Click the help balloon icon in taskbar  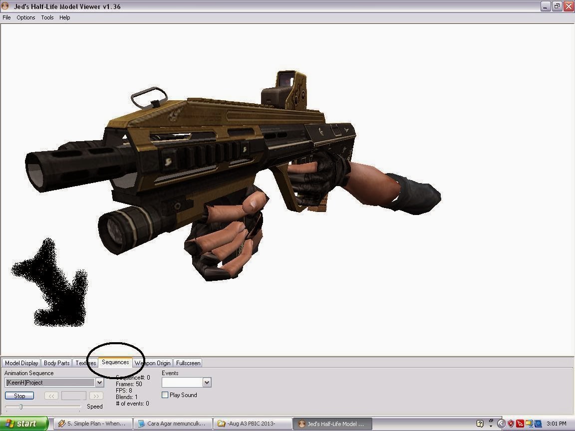tap(480, 424)
